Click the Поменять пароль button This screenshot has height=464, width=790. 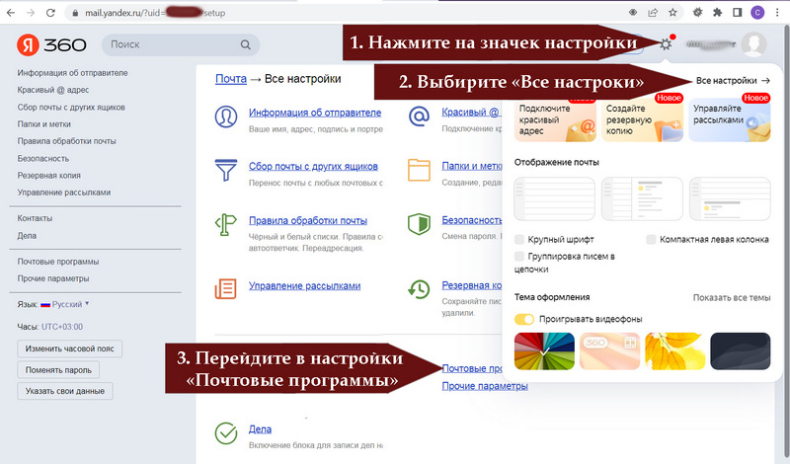[x=59, y=370]
